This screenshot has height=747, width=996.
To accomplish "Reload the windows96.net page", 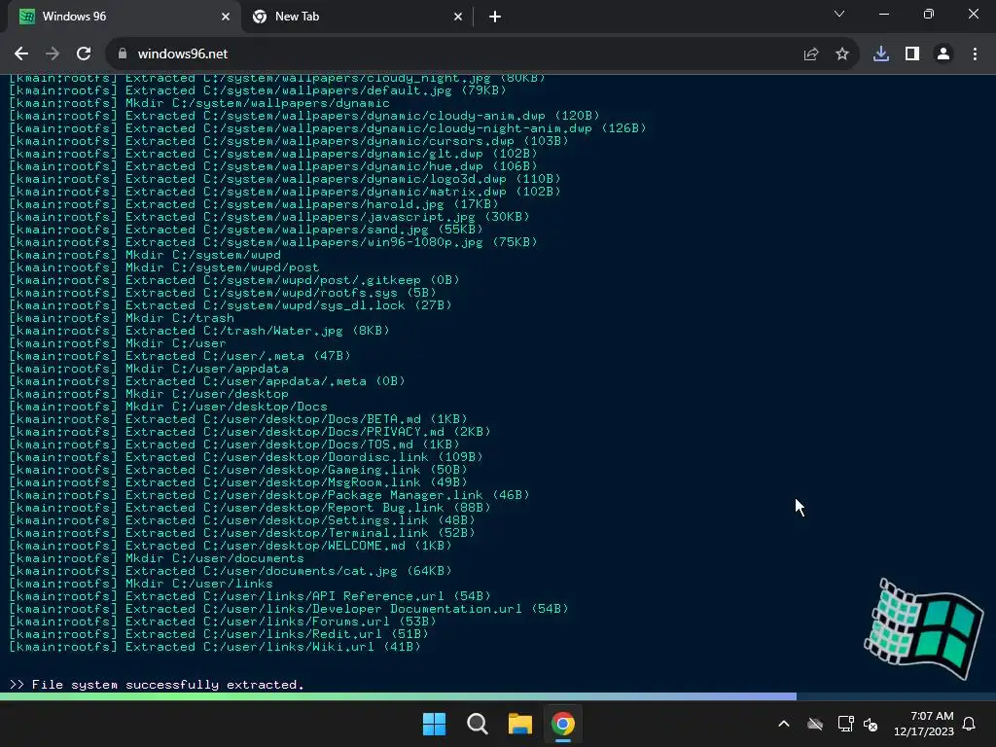I will pyautogui.click(x=84, y=54).
